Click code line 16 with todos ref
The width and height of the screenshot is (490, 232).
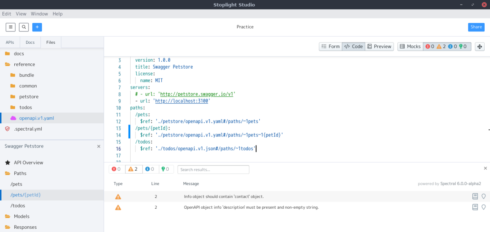198,149
